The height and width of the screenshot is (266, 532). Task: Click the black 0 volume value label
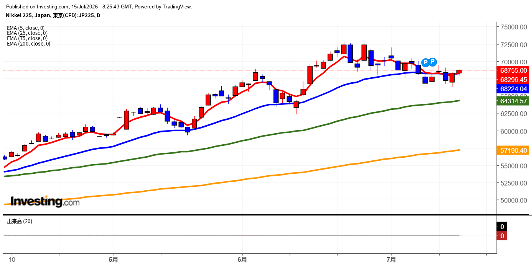click(x=502, y=227)
